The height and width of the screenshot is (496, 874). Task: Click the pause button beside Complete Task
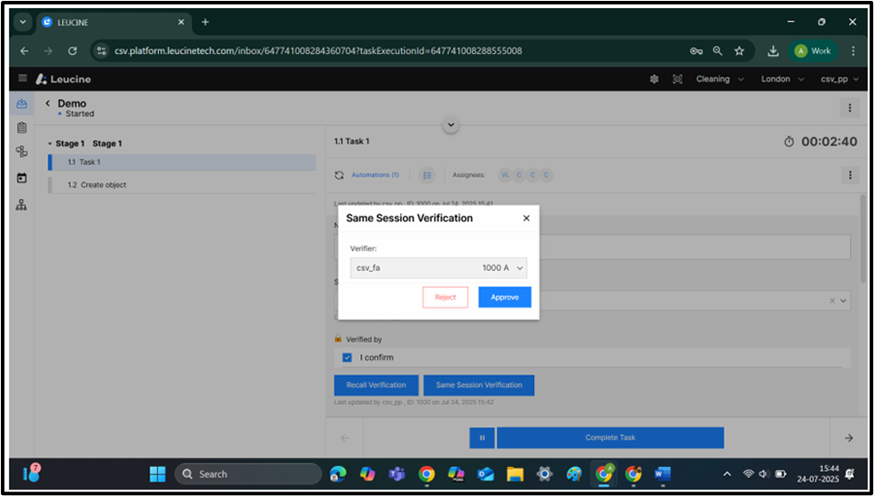tap(482, 438)
